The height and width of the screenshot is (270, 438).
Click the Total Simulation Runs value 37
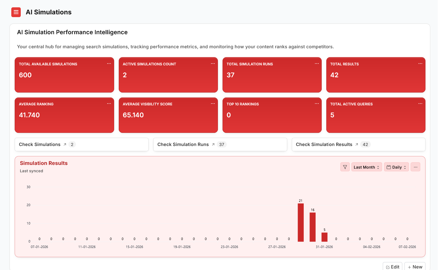pyautogui.click(x=230, y=75)
